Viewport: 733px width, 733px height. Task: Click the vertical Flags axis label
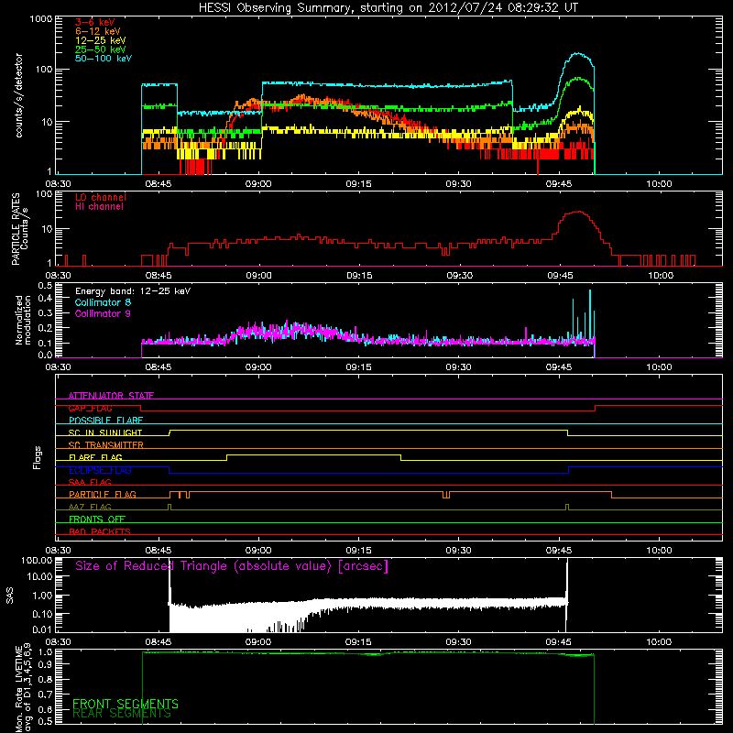pos(38,457)
